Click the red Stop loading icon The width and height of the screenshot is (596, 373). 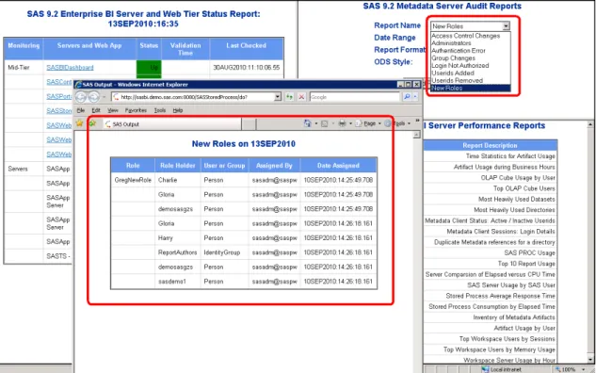(301, 97)
